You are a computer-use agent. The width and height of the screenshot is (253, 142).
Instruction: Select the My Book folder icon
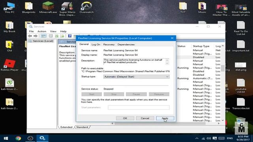tap(9, 27)
